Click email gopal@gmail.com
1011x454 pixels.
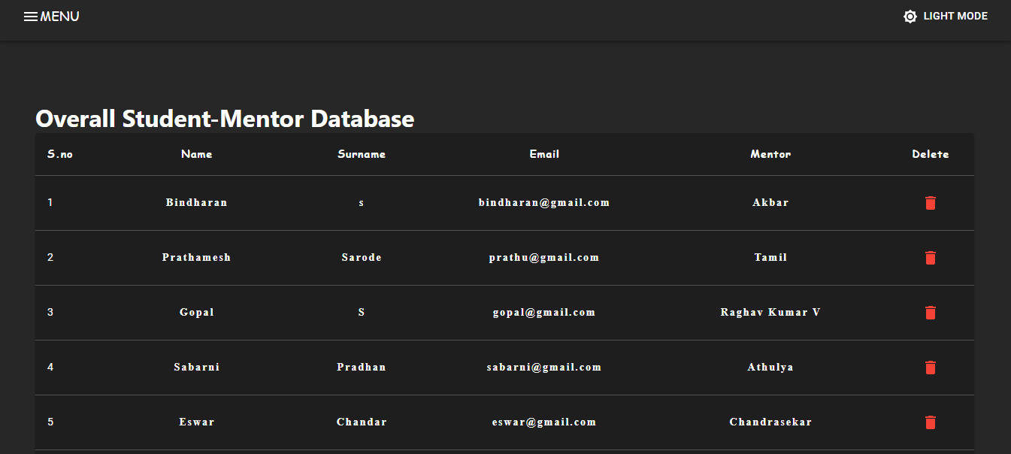click(x=544, y=313)
